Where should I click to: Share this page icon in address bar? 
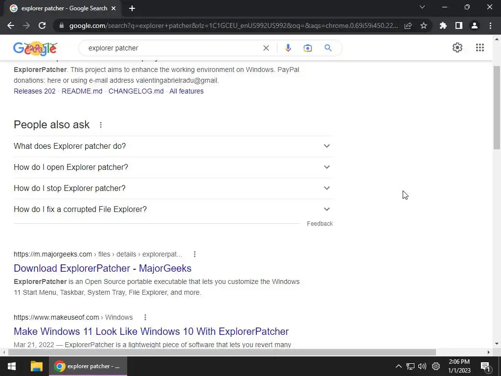click(408, 25)
